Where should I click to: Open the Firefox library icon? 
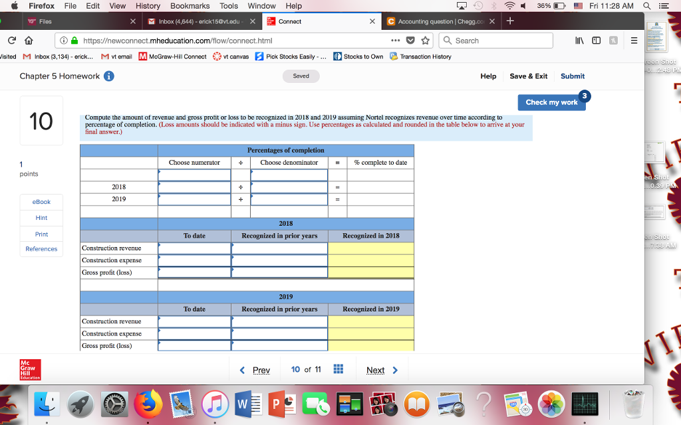click(x=579, y=41)
